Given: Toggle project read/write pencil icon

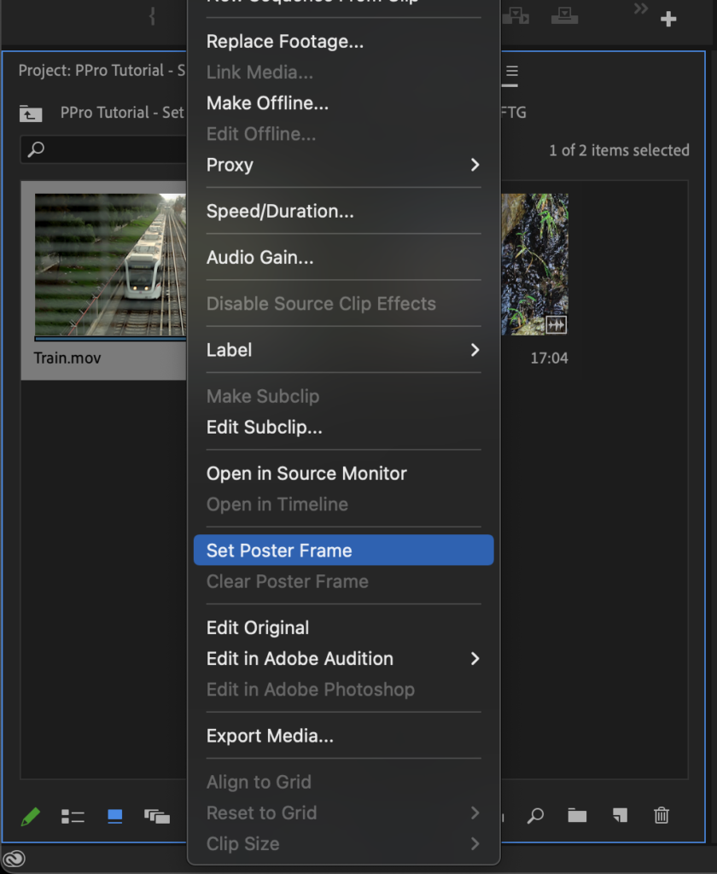Looking at the screenshot, I should [x=30, y=817].
